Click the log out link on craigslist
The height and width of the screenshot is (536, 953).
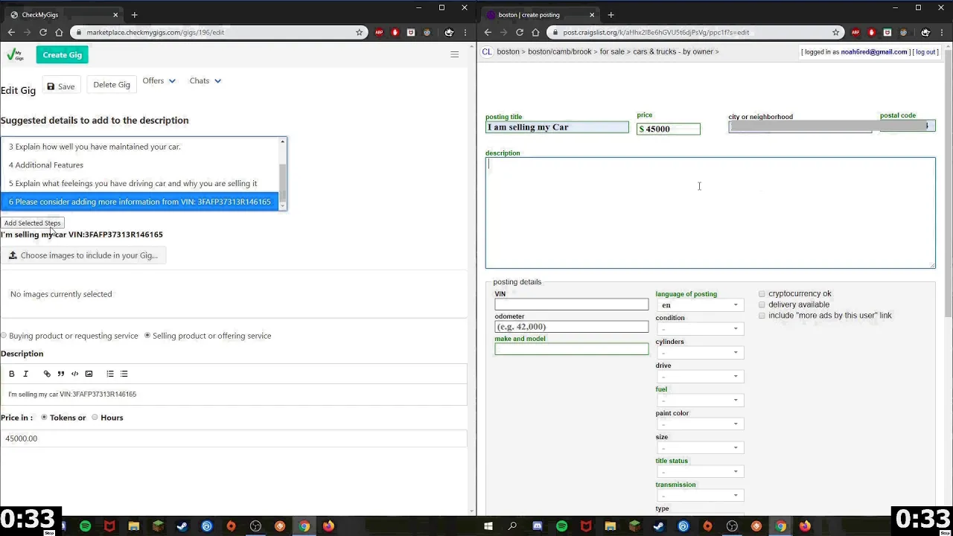[x=925, y=52]
